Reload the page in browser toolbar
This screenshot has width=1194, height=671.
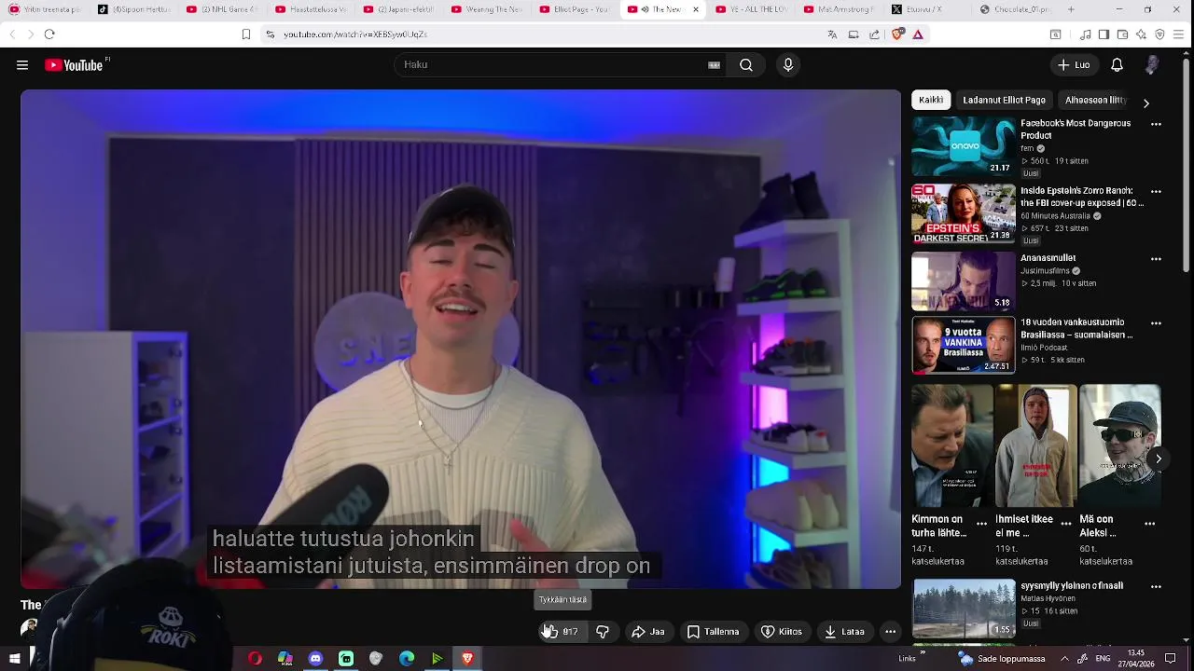(49, 34)
